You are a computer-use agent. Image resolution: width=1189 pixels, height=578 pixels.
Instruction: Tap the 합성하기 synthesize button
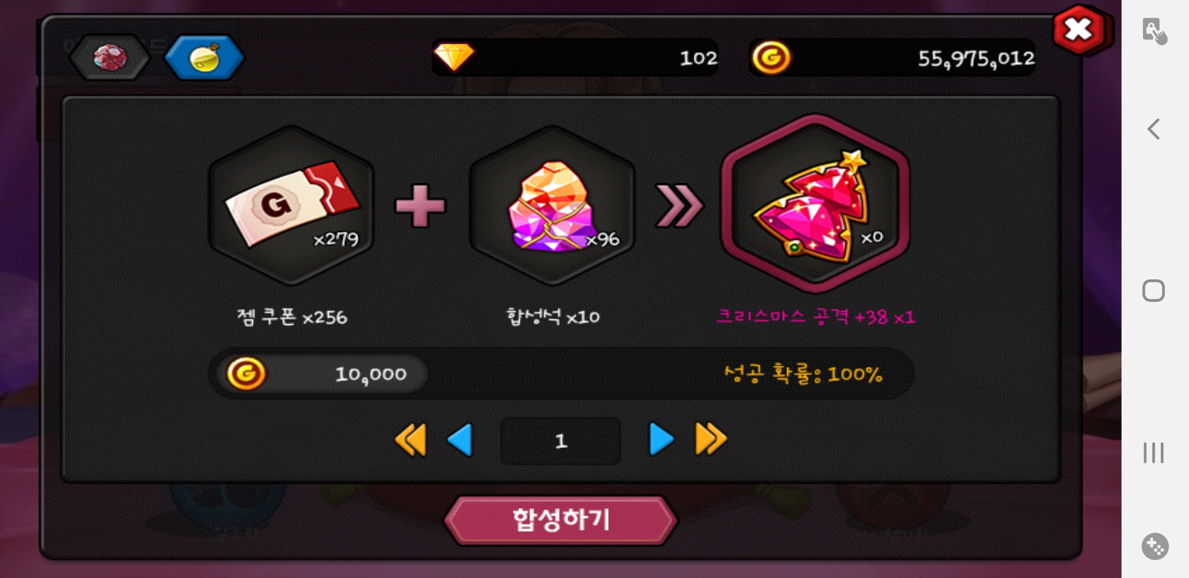(561, 520)
